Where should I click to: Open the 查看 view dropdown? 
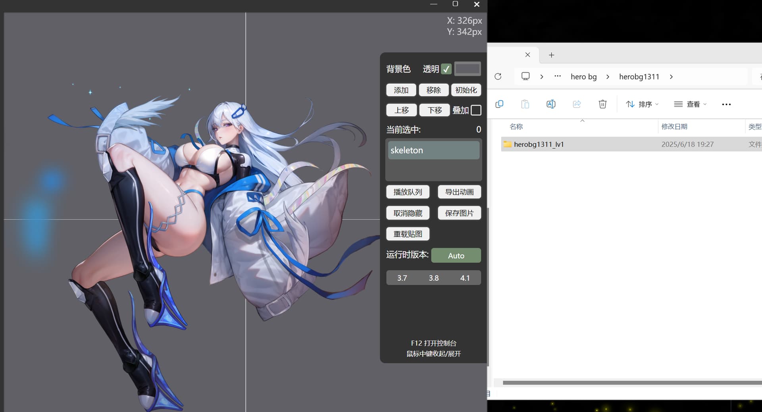pyautogui.click(x=690, y=104)
